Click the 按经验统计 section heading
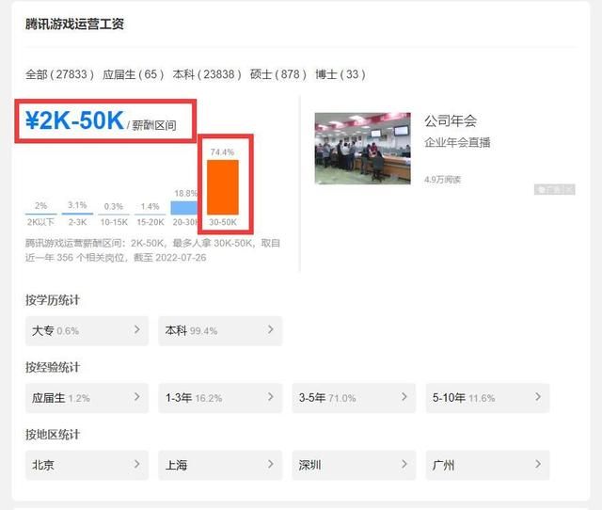This screenshot has width=602, height=510. click(x=53, y=367)
